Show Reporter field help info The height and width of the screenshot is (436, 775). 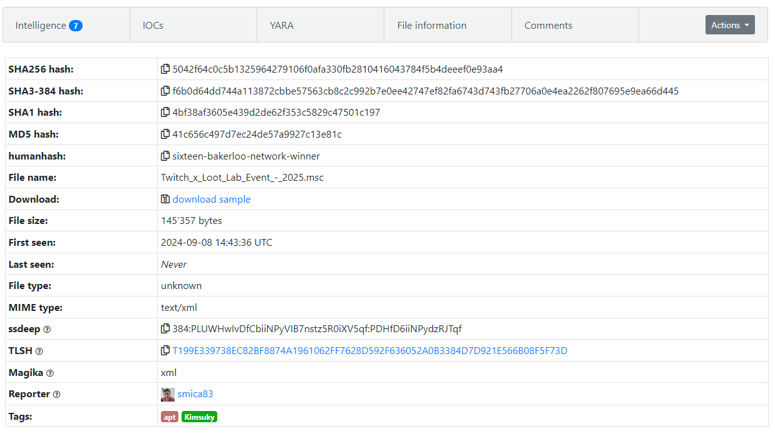coord(56,394)
